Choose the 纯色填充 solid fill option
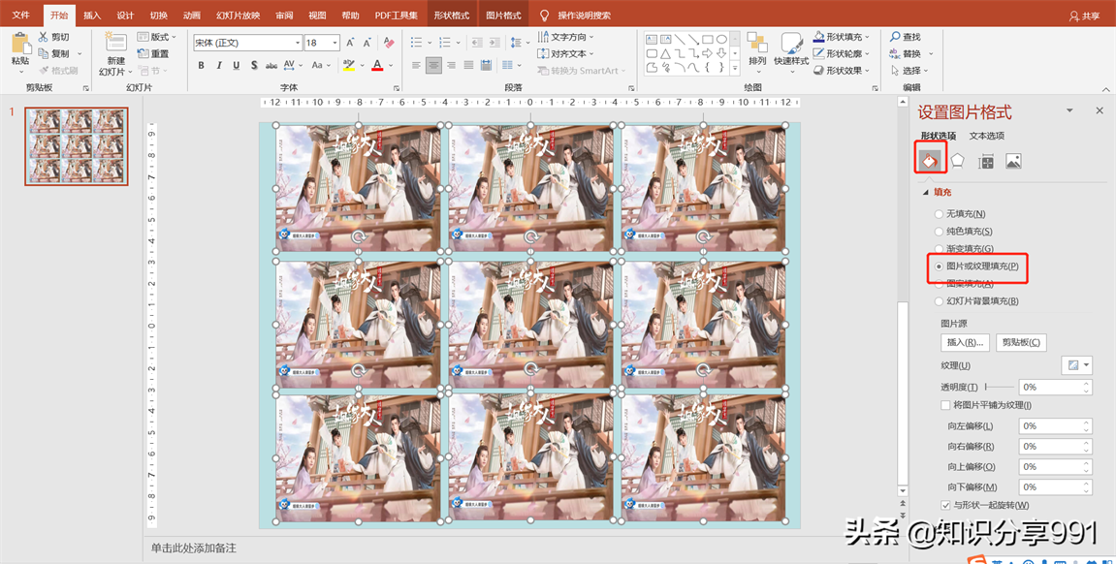 pos(939,232)
